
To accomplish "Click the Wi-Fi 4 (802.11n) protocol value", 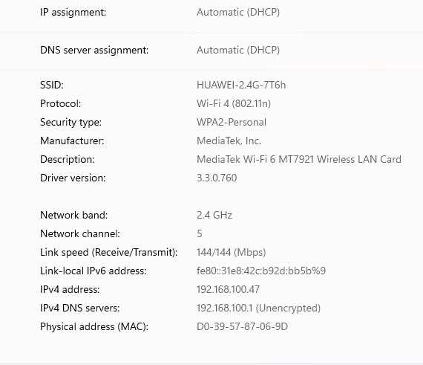I will [x=234, y=104].
